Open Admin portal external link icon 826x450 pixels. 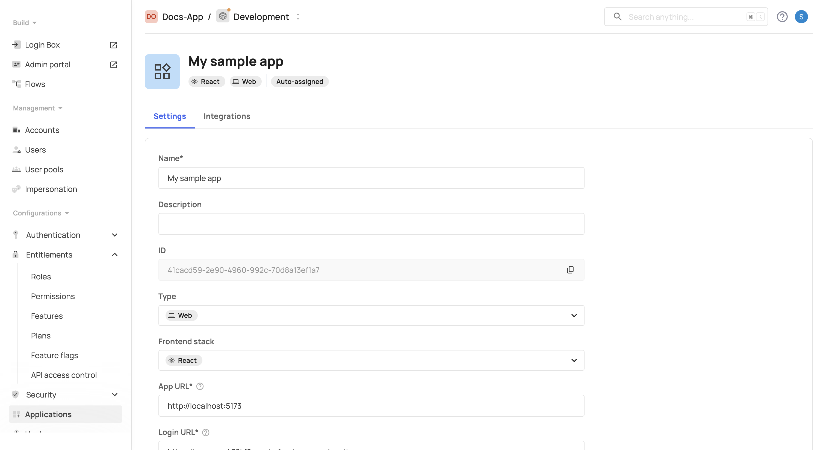[x=114, y=65]
